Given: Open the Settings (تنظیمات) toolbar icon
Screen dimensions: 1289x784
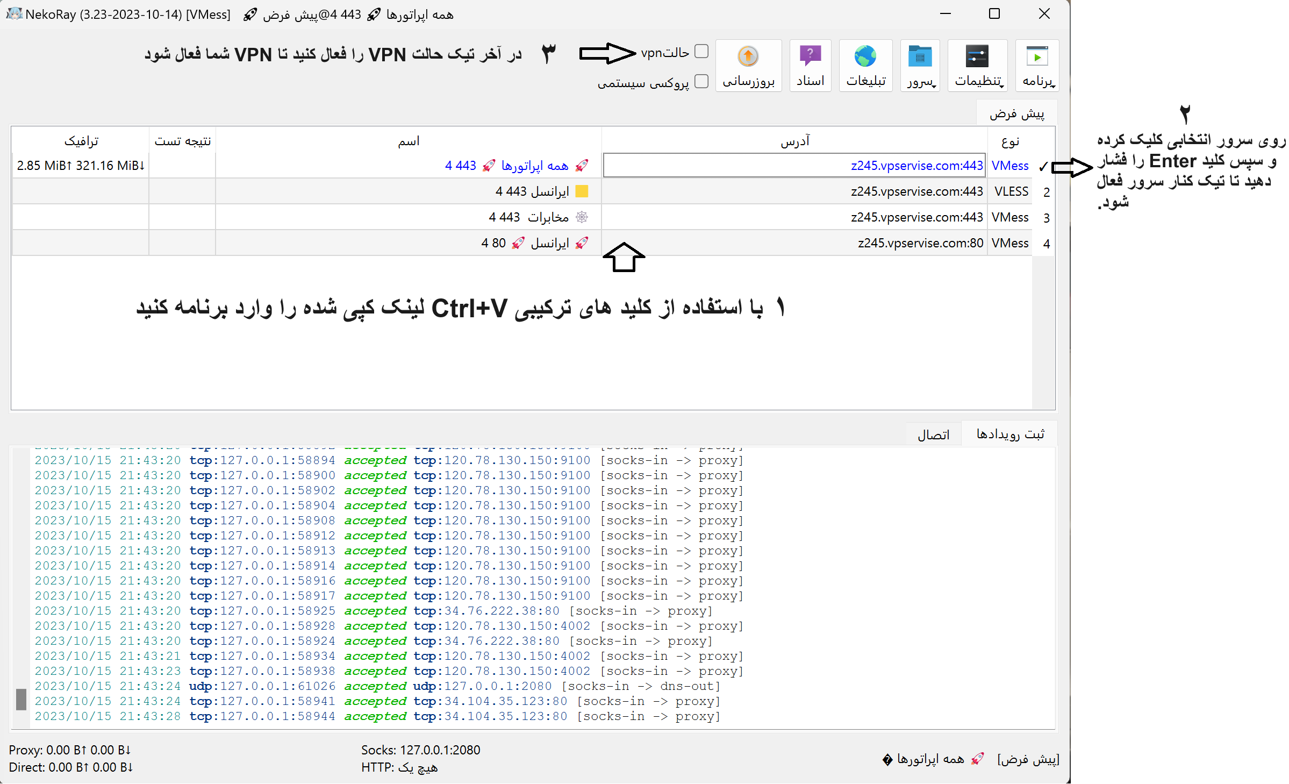Looking at the screenshot, I should pos(977,57).
